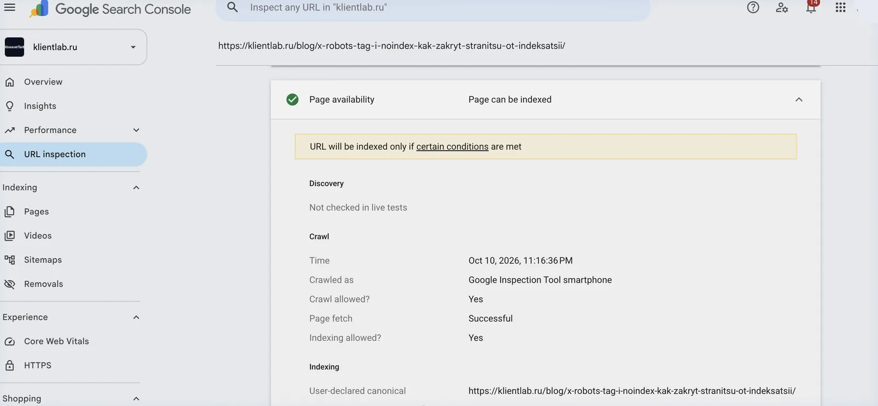Image resolution: width=878 pixels, height=406 pixels.
Task: Collapse the Shopping section
Action: pos(136,399)
